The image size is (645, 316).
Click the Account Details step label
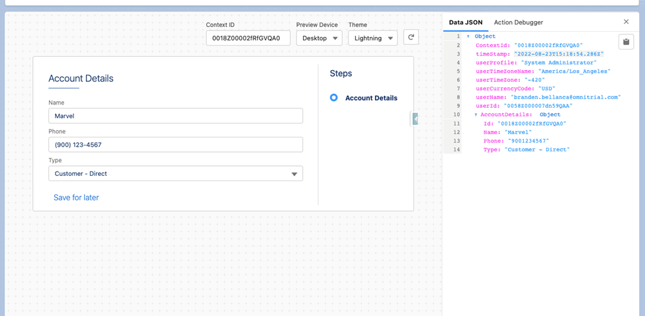371,99
